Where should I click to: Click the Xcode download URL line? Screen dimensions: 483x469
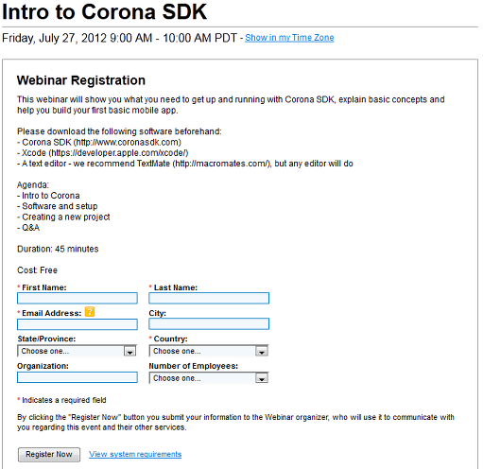pos(103,153)
